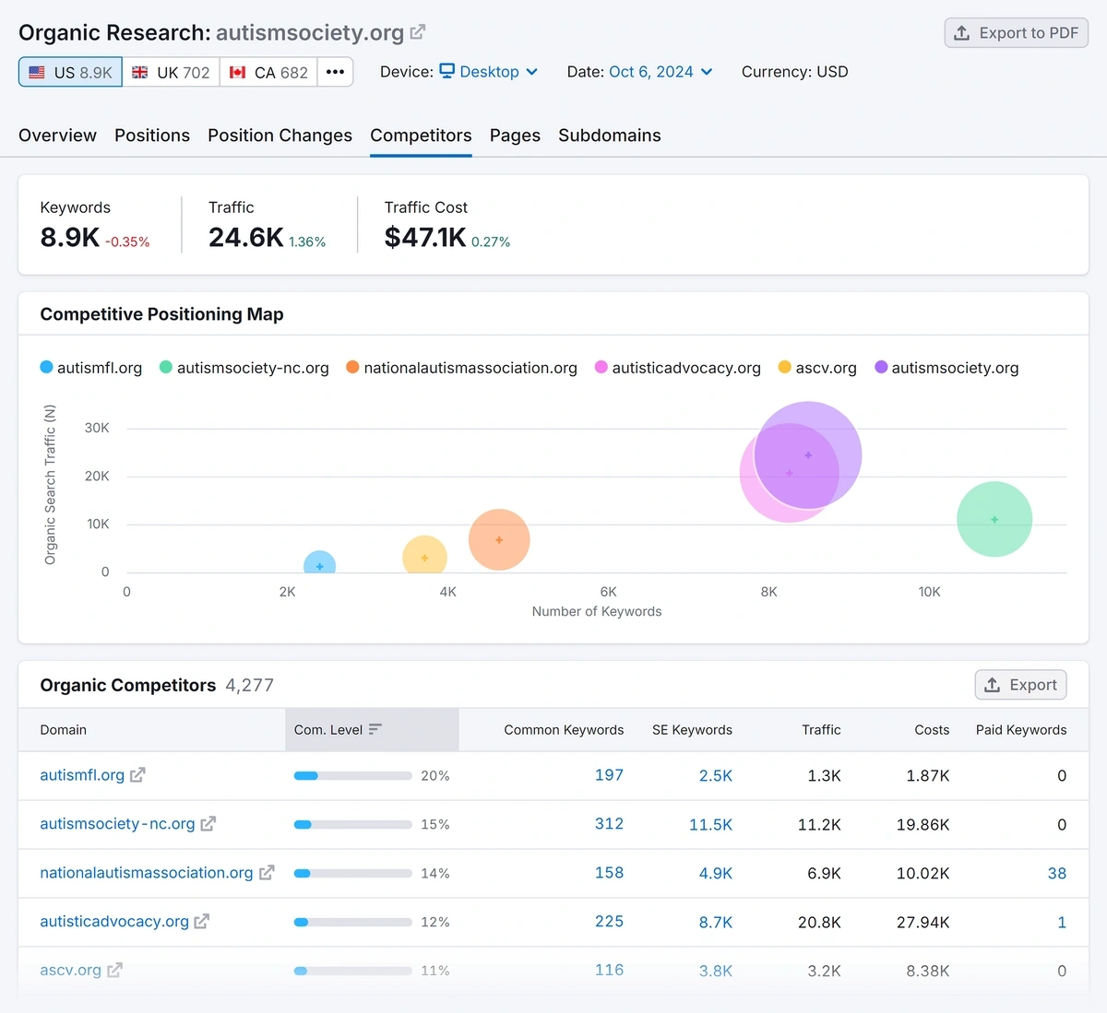The width and height of the screenshot is (1107, 1013).
Task: Open the Device Desktop dropdown
Action: click(488, 72)
